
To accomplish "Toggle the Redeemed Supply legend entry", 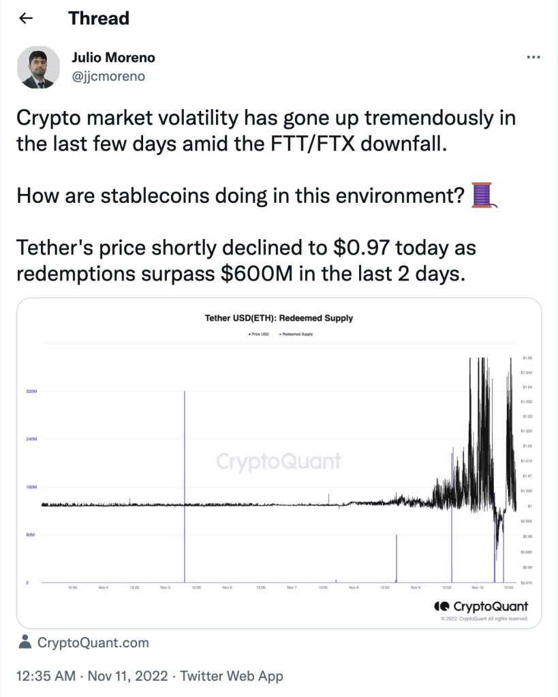I will 297,334.
